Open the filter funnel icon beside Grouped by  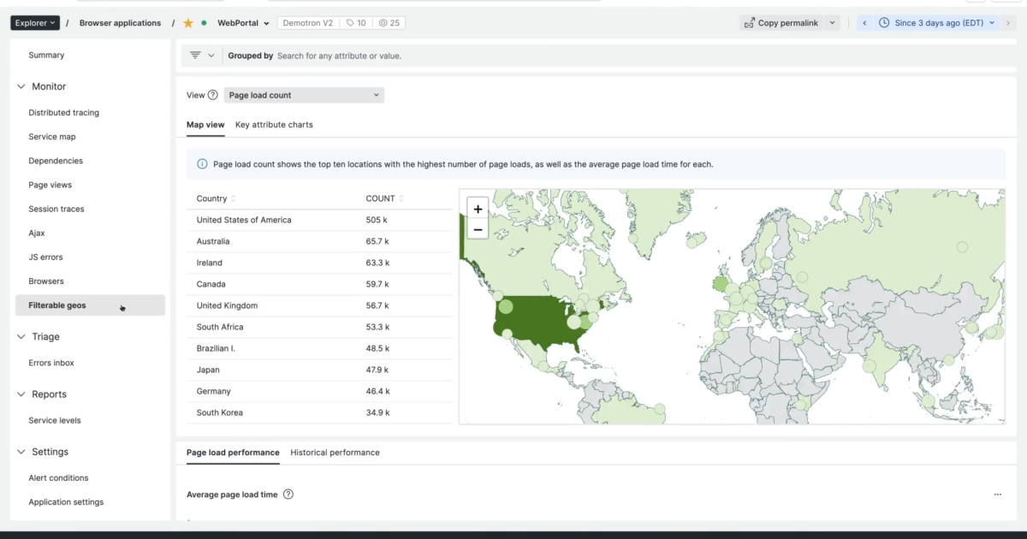[x=197, y=55]
